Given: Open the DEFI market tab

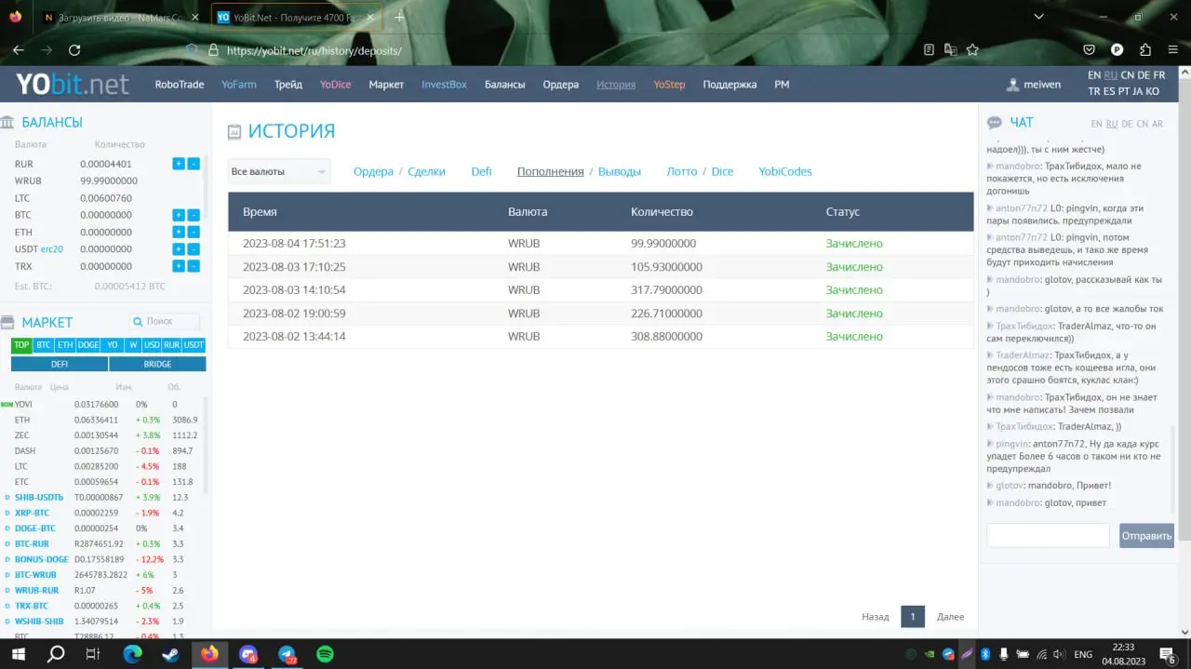Looking at the screenshot, I should click(x=60, y=364).
